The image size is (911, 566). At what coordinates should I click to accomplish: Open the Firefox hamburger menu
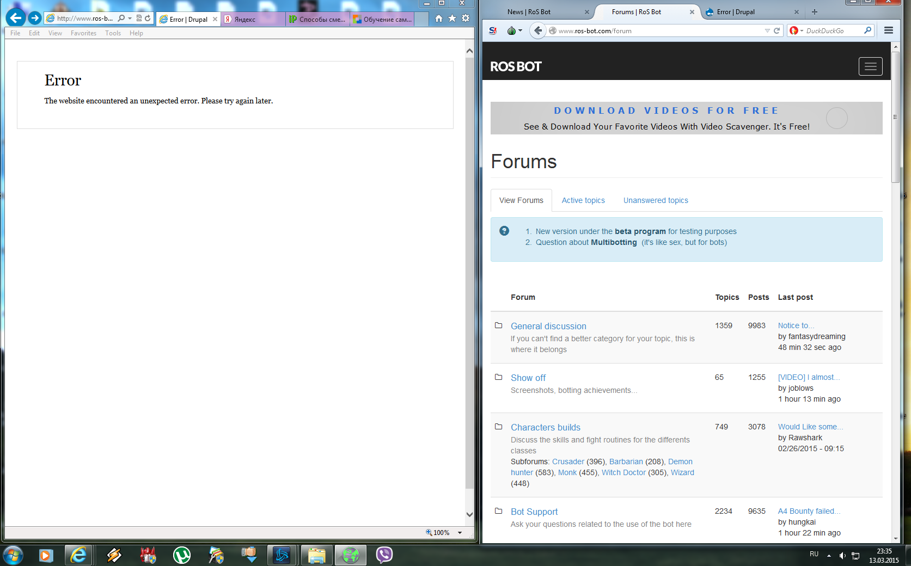pos(889,30)
